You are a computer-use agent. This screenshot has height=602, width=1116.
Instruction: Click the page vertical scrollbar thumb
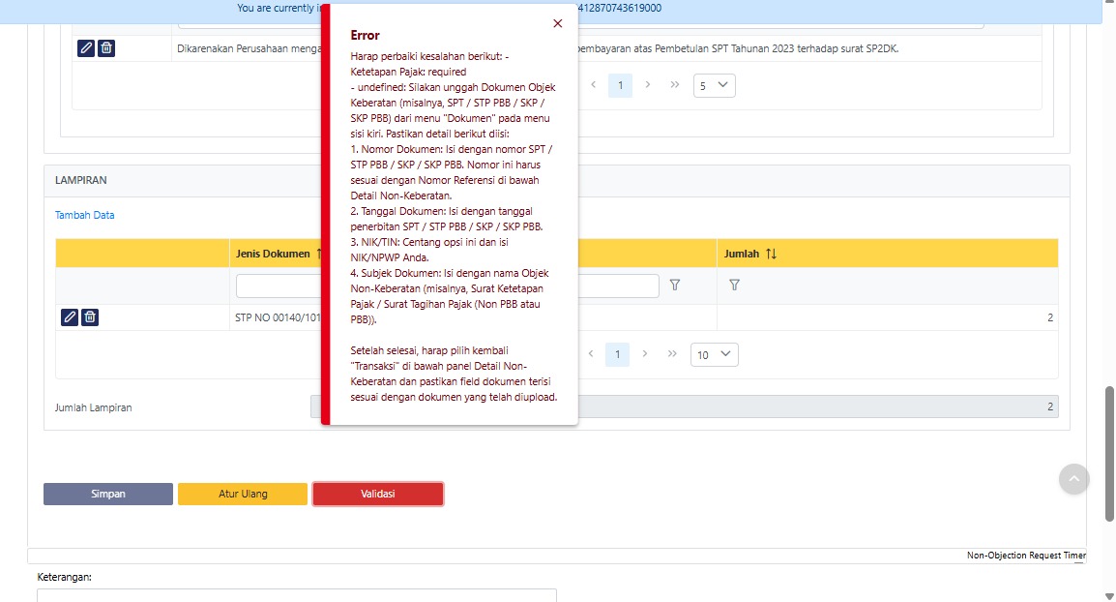point(1109,455)
